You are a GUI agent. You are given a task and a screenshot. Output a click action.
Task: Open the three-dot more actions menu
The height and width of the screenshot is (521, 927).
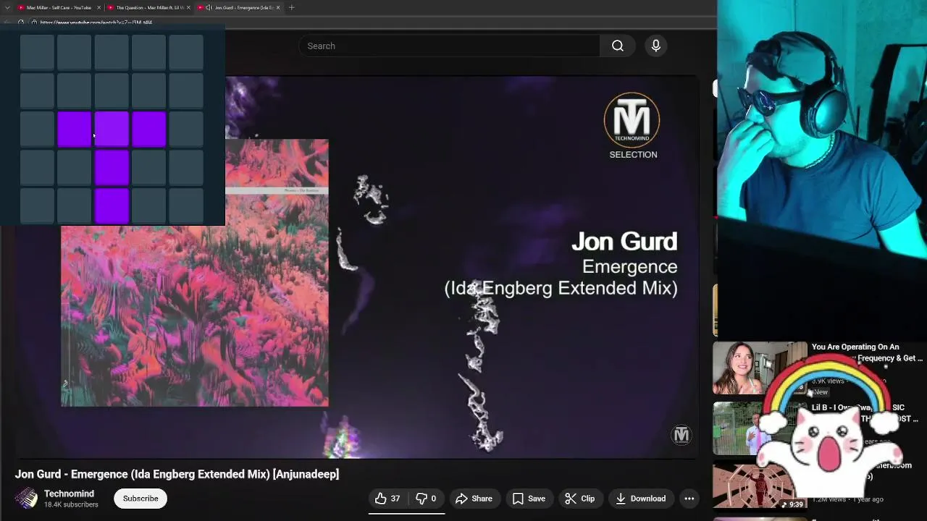(689, 499)
